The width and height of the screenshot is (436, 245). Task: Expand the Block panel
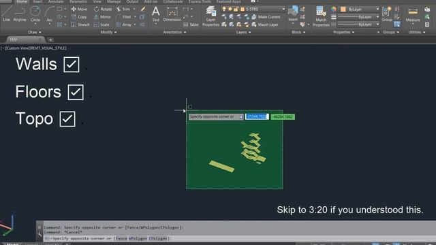click(298, 32)
